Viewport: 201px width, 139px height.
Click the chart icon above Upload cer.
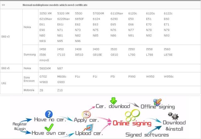pyautogui.click(x=89, y=127)
